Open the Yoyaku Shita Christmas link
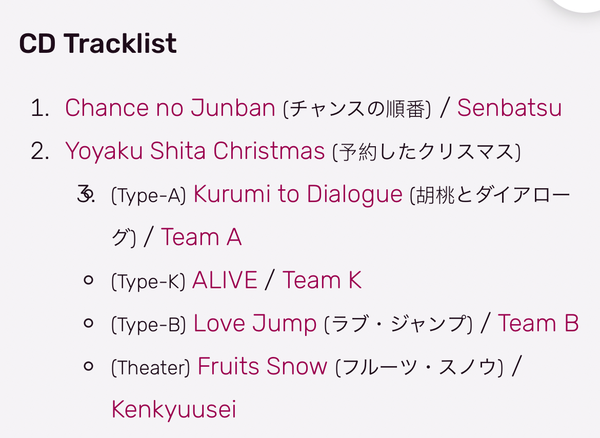This screenshot has width=600, height=438. (195, 151)
